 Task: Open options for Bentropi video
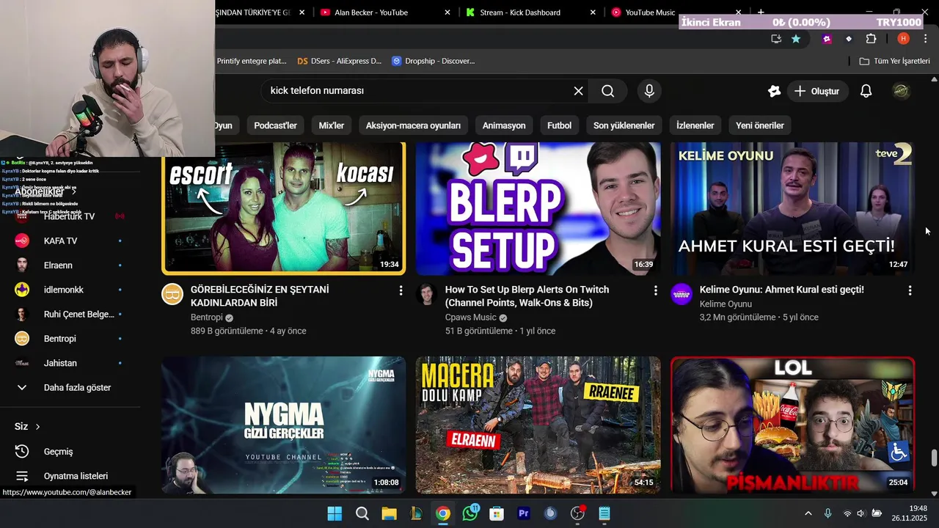pyautogui.click(x=401, y=290)
